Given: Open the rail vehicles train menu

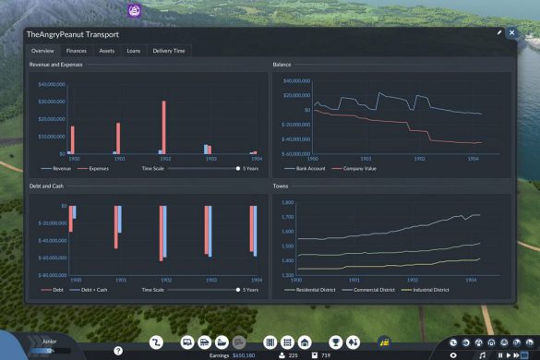Looking at the screenshot, I should click(x=204, y=342).
